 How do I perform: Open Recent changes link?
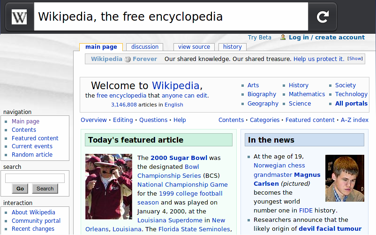[33, 229]
